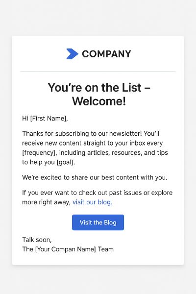Click the word 'newsletter!' in the paragraph
The width and height of the screenshot is (196, 294).
(x=125, y=134)
